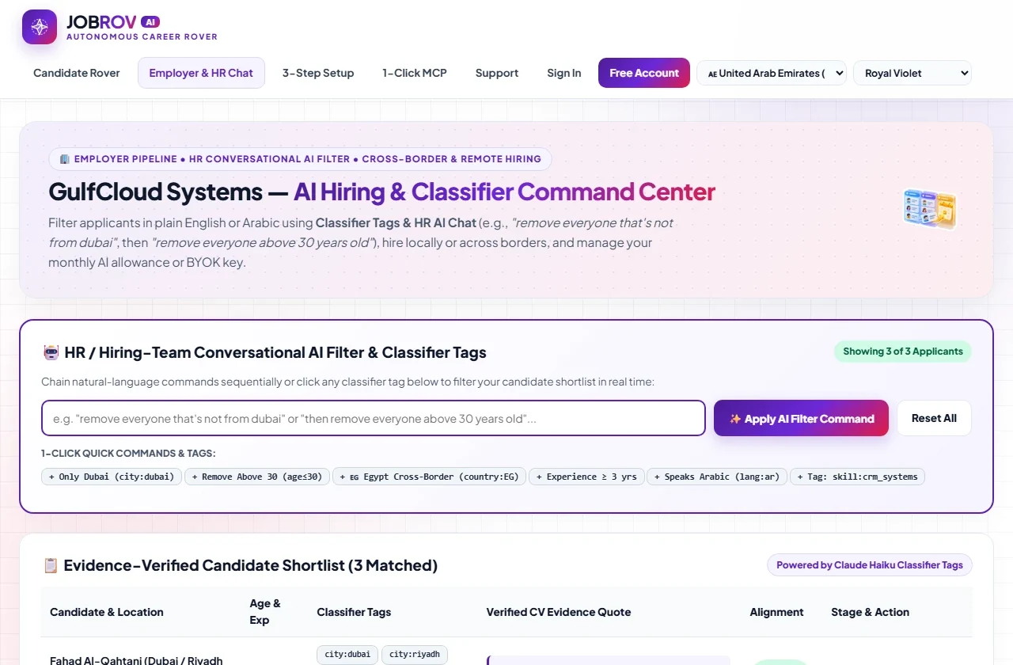1013x665 pixels.
Task: Click the Verified CV Evidence Quote header
Action: click(559, 612)
